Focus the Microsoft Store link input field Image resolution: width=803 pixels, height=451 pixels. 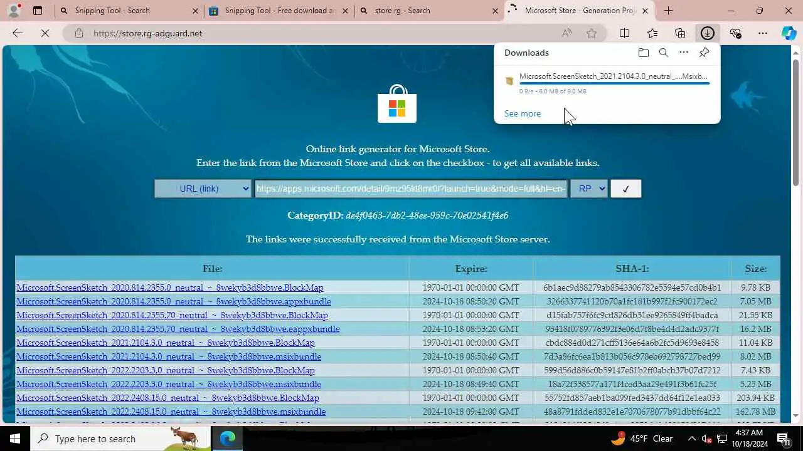[411, 189]
